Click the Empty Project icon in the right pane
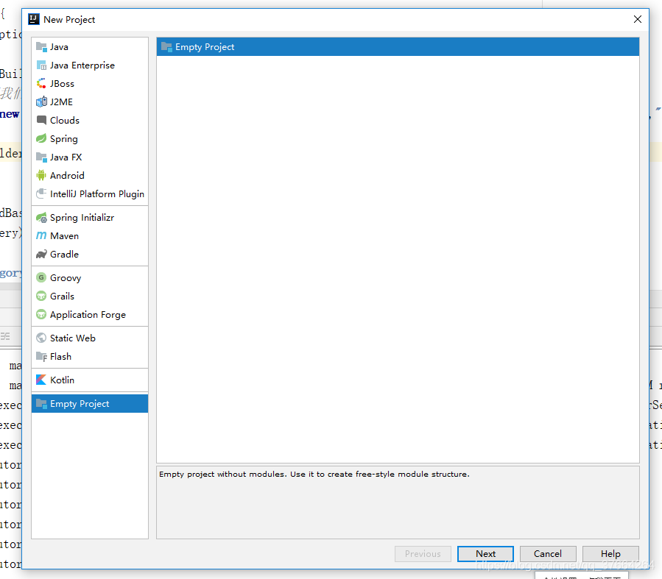 tap(166, 47)
